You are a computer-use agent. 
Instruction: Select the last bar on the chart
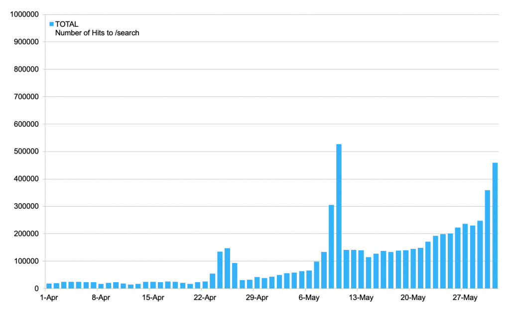[x=496, y=224]
